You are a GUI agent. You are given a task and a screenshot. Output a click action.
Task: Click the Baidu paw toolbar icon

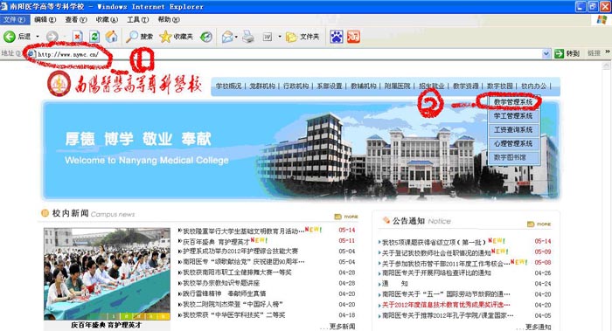coord(337,37)
